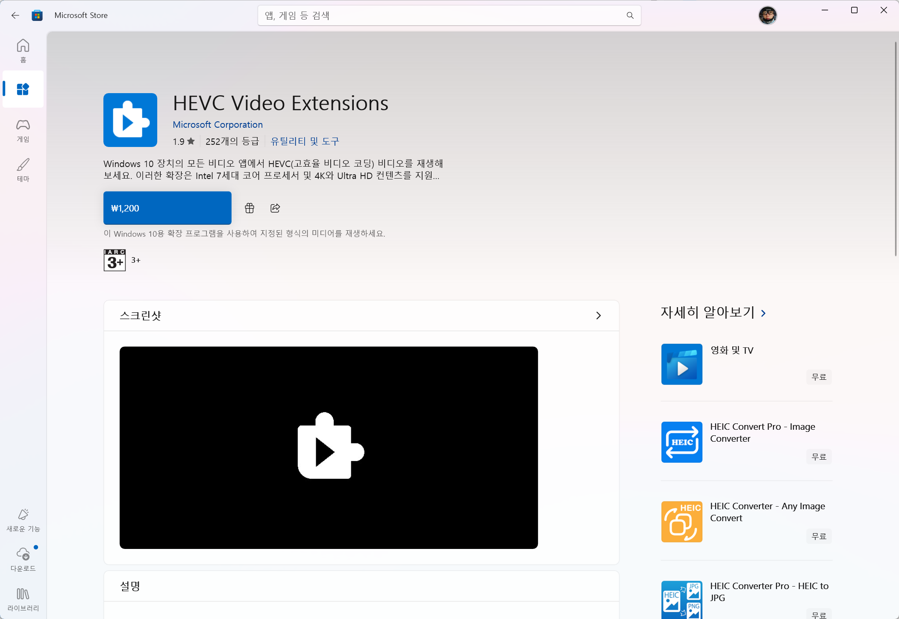Screen dimensions: 899x619
Task: Open the Microsoft Corporation publisher link
Action: pyautogui.click(x=217, y=124)
